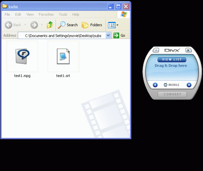Click the Forward arrow button
Image resolution: width=203 pixels, height=171 pixels.
point(34,25)
